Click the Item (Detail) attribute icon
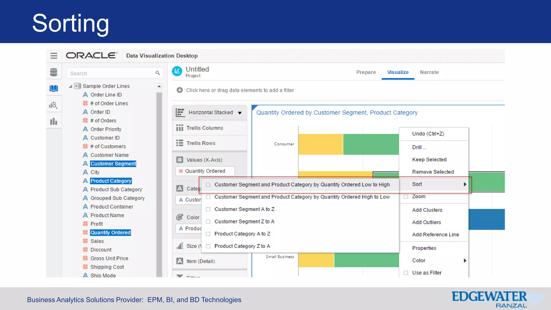 (180, 261)
